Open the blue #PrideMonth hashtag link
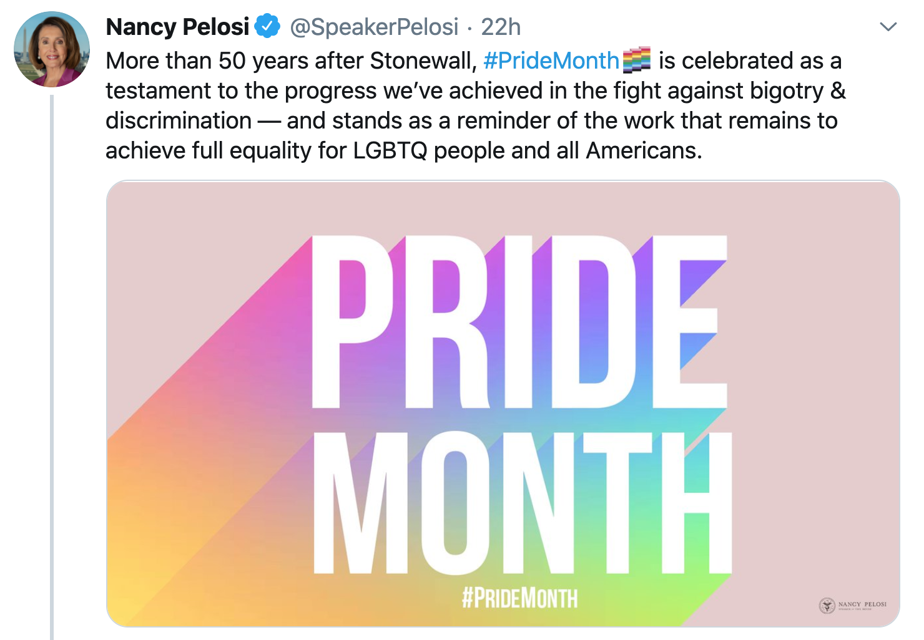The image size is (924, 640). click(x=551, y=61)
